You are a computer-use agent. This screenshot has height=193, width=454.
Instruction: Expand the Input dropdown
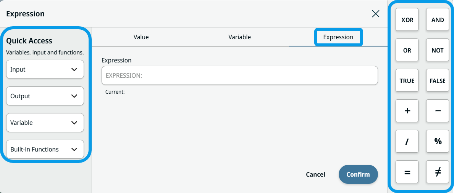[45, 70]
